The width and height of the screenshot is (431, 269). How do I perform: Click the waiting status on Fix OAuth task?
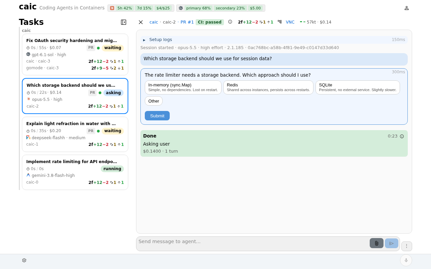113,48
